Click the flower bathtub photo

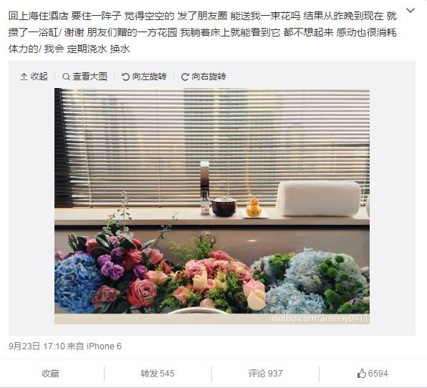(212, 206)
